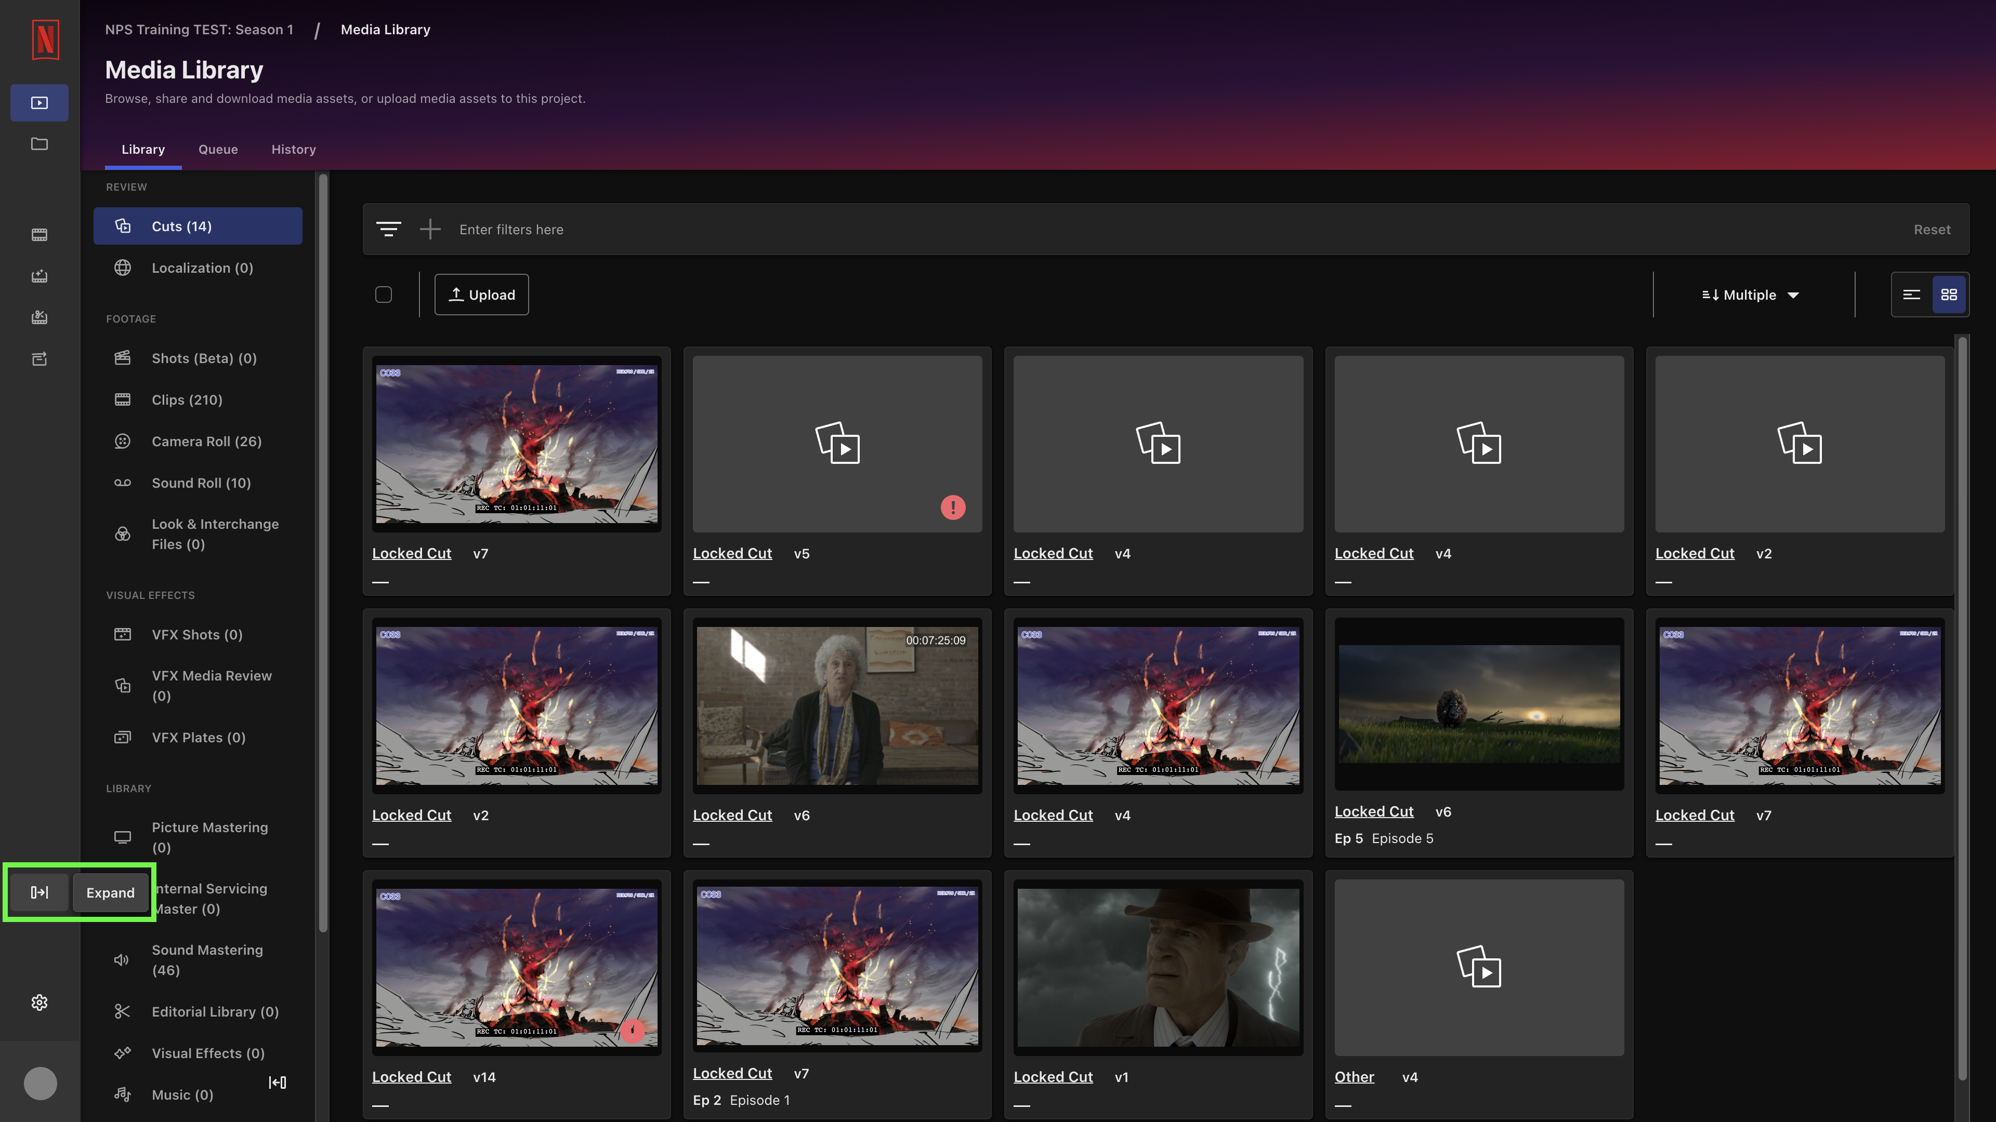Open the Locked Cut v1 thumbnail

[1158, 967]
